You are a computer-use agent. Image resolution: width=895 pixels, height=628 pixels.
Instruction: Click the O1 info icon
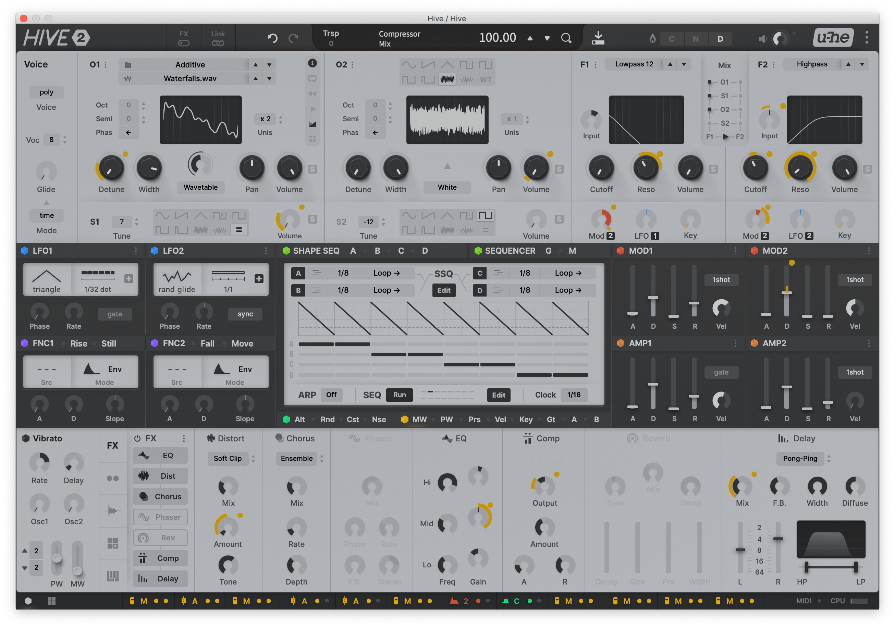pyautogui.click(x=312, y=63)
